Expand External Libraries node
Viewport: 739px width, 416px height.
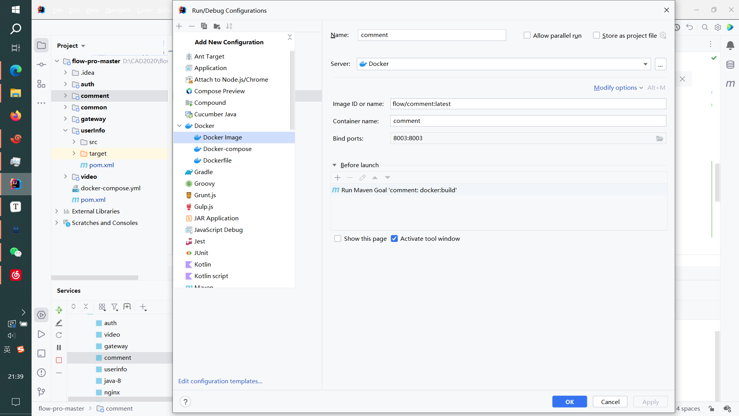(x=57, y=211)
